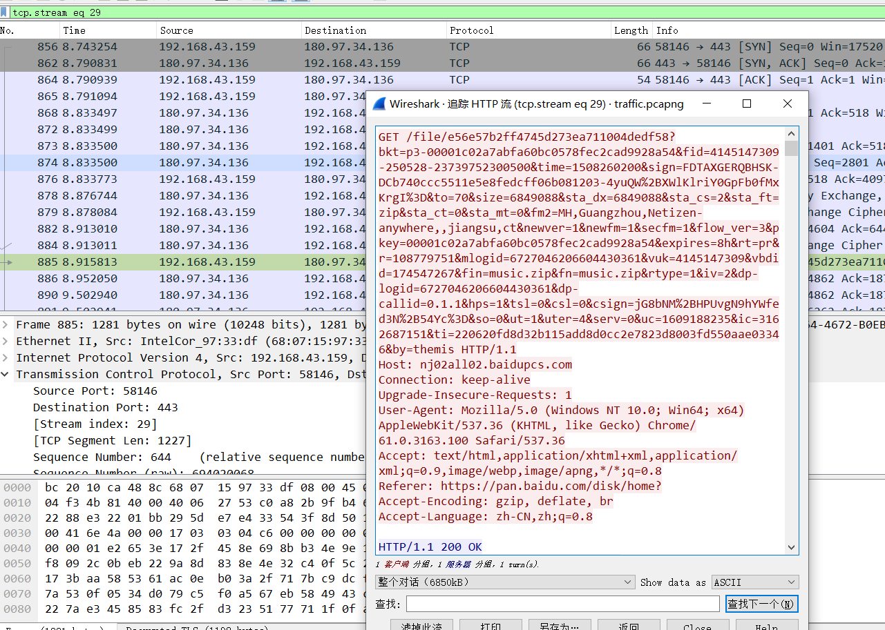
Task: Sort packets by the Source column header
Action: (229, 30)
